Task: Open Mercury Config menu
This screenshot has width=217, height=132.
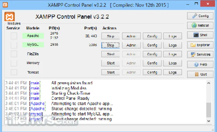Action: click(152, 63)
